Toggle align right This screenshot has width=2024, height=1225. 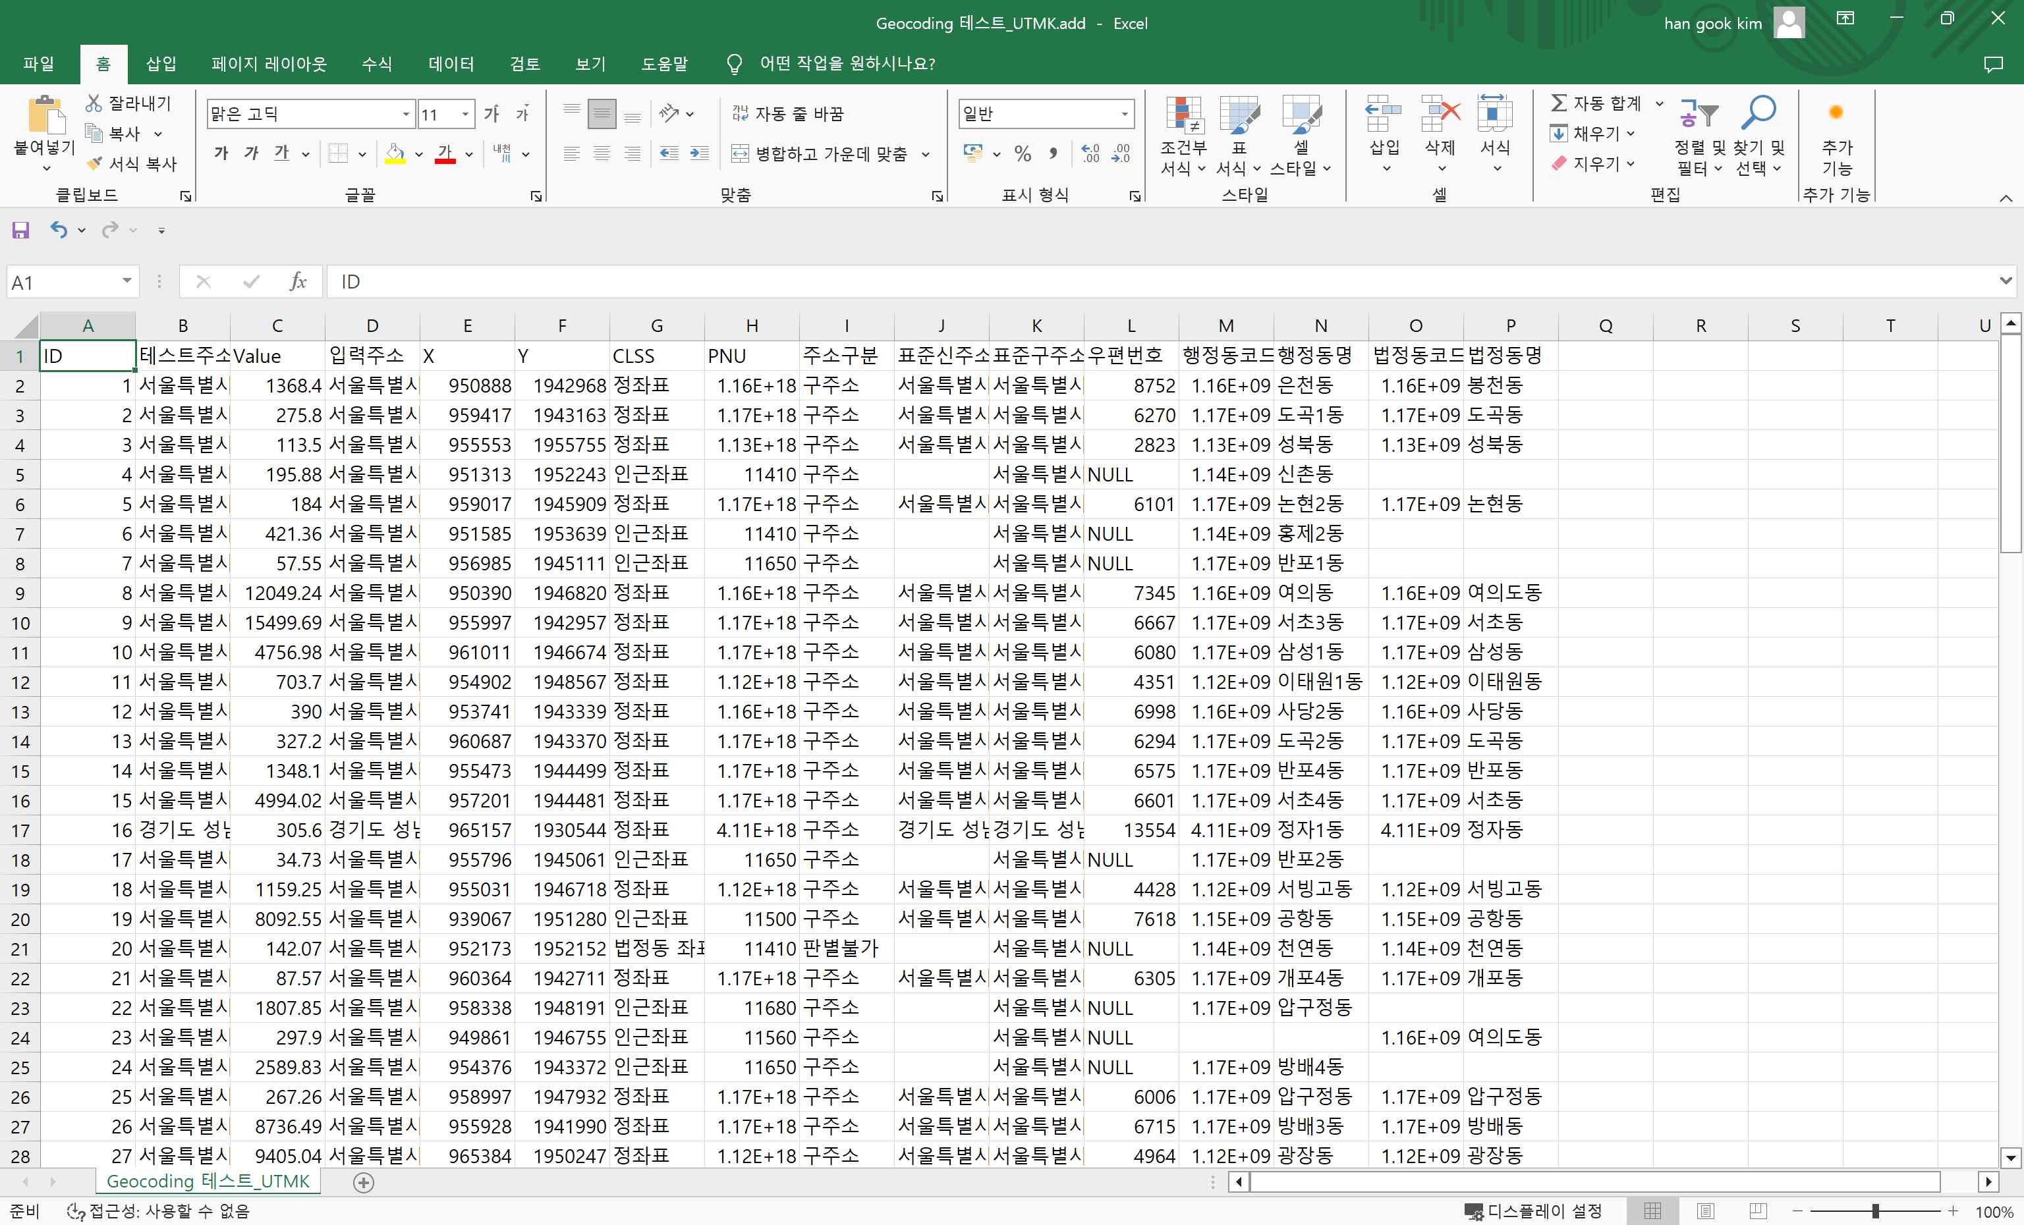632,153
